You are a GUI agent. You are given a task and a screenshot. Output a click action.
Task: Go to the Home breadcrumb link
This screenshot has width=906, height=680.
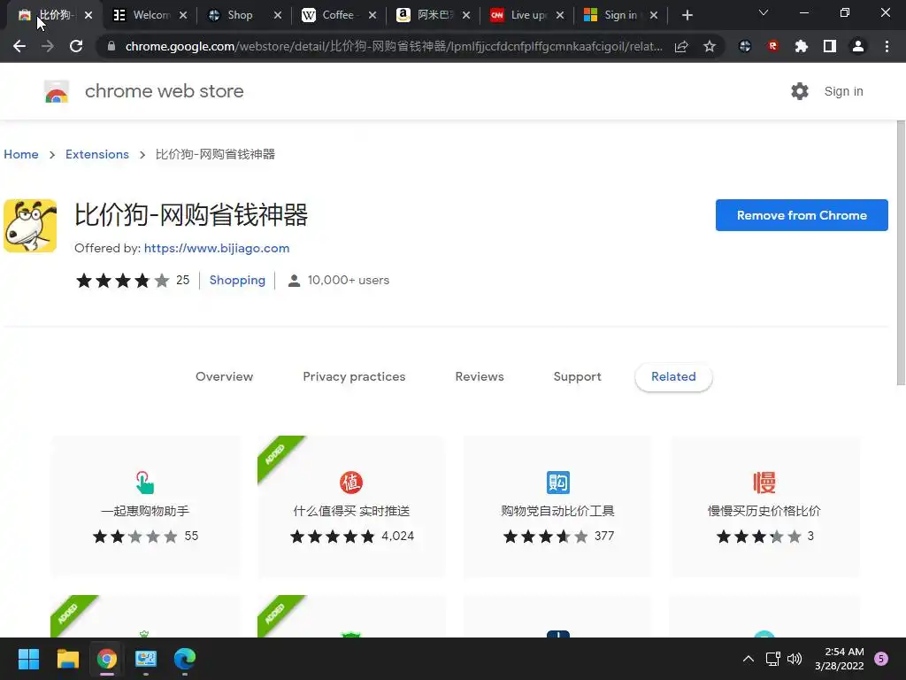coord(21,154)
